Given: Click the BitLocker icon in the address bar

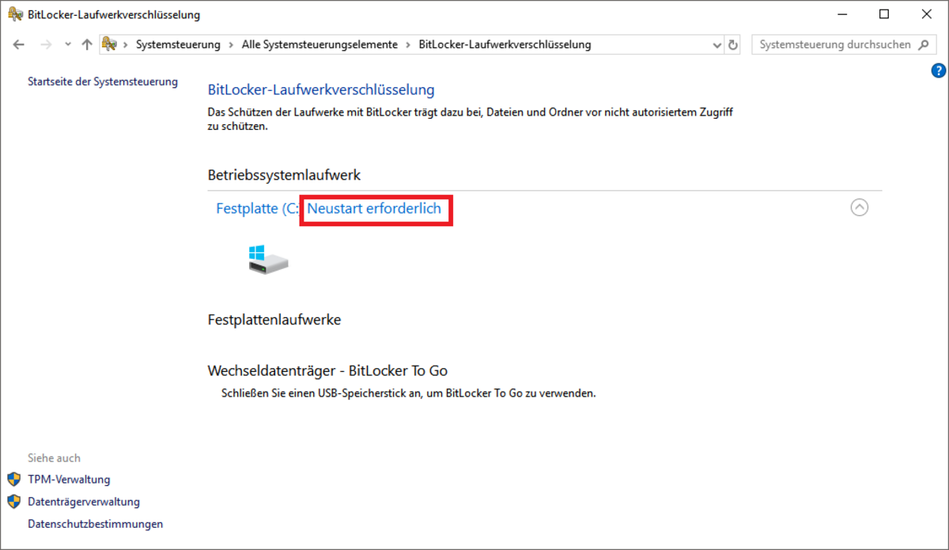Looking at the screenshot, I should click(x=109, y=44).
